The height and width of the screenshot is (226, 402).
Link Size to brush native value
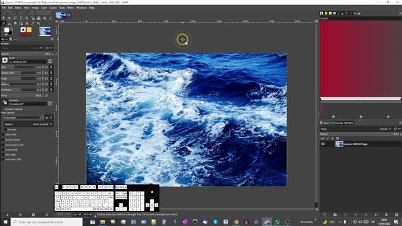click(x=52, y=67)
